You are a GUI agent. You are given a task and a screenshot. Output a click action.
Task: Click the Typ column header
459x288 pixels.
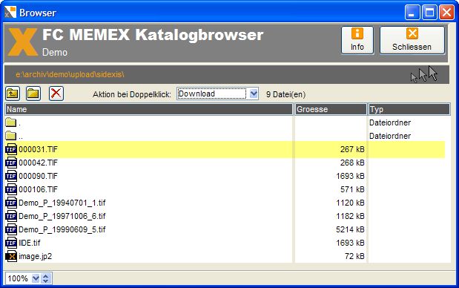(409, 109)
